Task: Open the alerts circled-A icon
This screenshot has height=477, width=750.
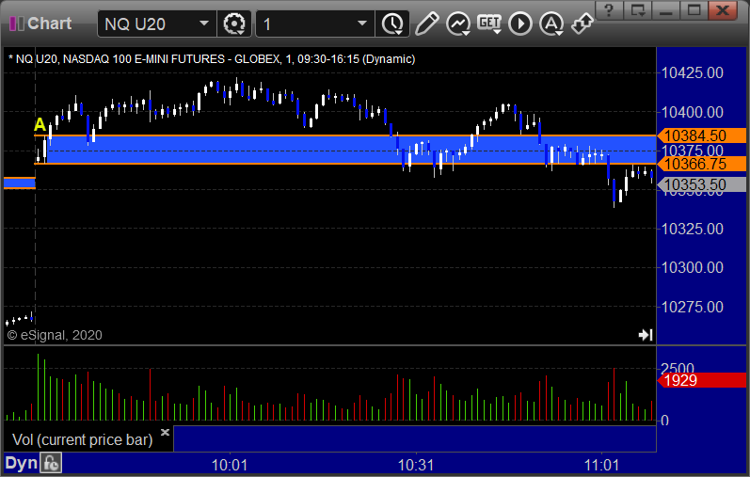Action: (551, 24)
